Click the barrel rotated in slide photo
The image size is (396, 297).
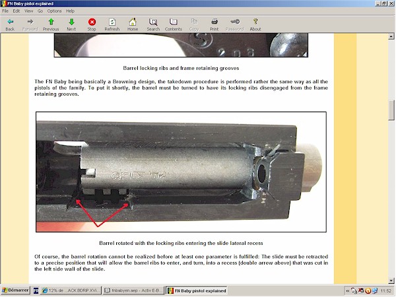click(181, 172)
